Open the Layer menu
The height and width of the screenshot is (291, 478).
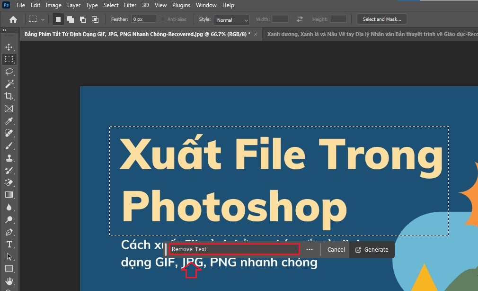click(74, 5)
